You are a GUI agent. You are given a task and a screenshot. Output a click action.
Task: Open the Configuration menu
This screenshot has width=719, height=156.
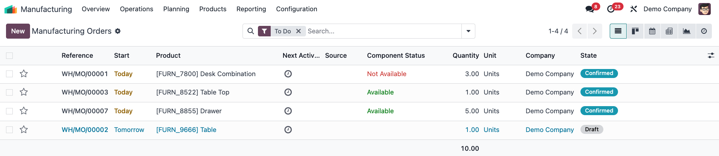click(x=297, y=9)
